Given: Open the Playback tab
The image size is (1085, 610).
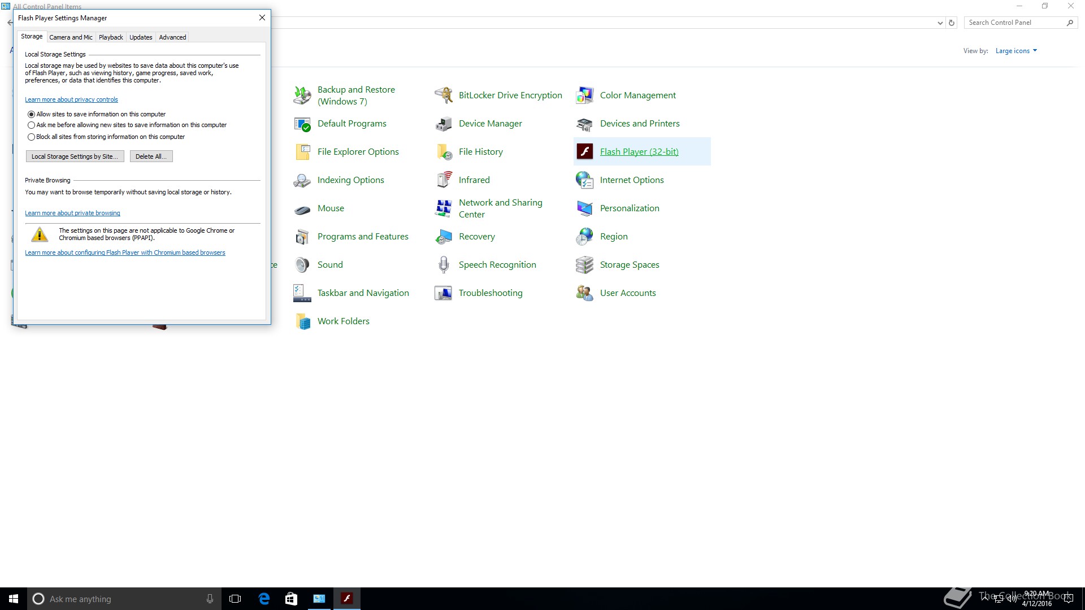Looking at the screenshot, I should coord(111,37).
